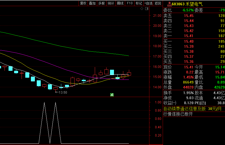
Task: Click 卖二 price 15.42
Action: click(x=189, y=31)
